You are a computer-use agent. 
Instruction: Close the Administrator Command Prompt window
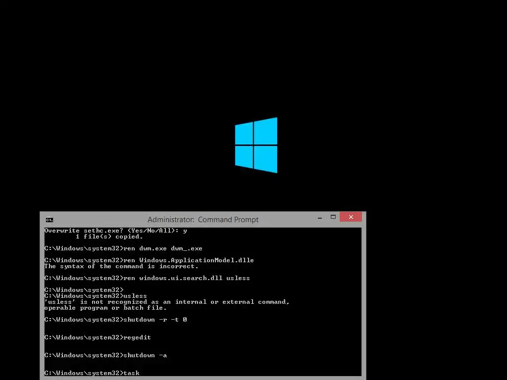click(x=351, y=217)
